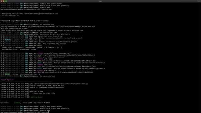
Task: Click the 'Run onWorkerStart hook' log line
Action: tap(29, 32)
